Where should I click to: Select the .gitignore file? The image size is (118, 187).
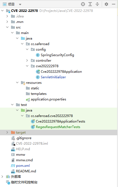24,138
